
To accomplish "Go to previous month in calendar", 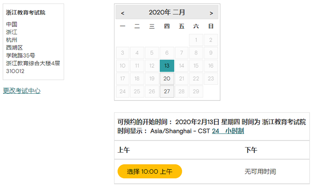I will click(x=123, y=13).
